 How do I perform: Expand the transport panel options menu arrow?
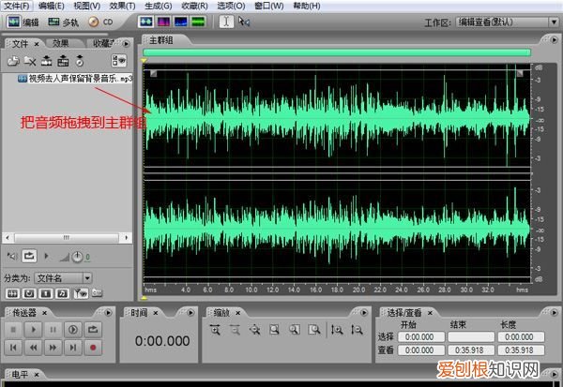pyautogui.click(x=108, y=312)
